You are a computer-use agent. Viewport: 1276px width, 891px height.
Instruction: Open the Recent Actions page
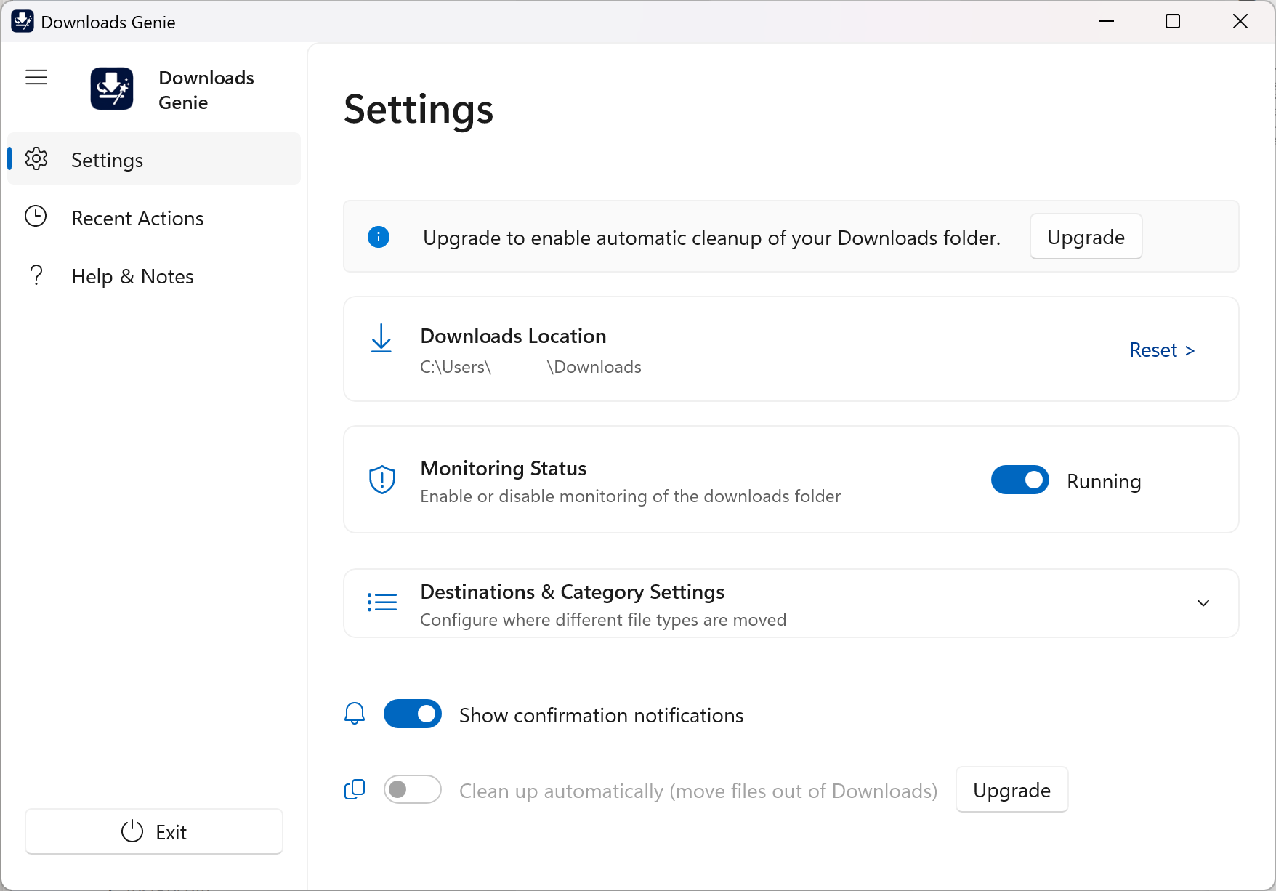137,217
